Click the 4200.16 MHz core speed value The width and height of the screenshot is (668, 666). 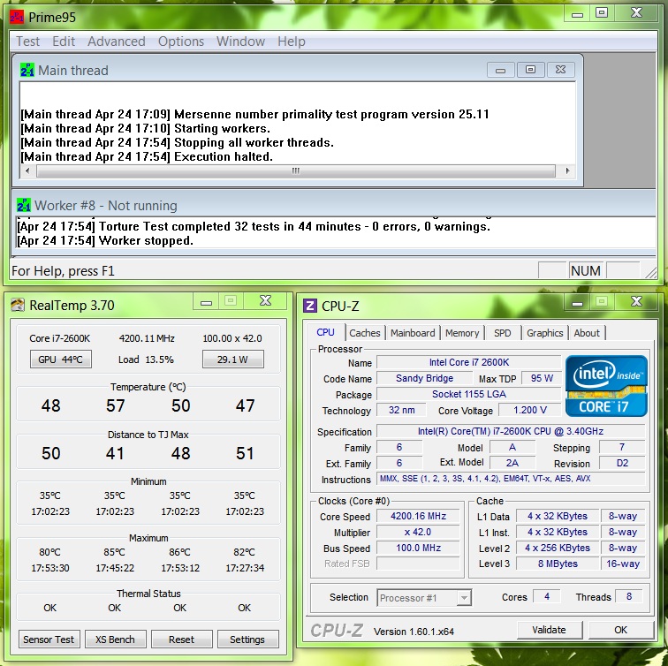[418, 516]
